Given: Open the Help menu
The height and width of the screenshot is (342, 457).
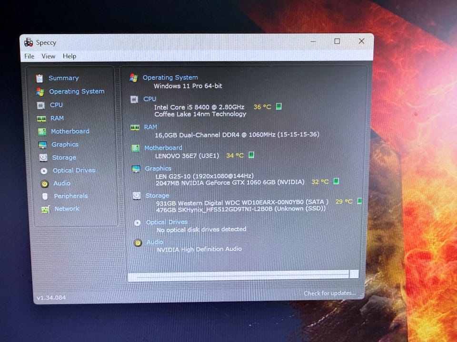Looking at the screenshot, I should click(x=70, y=56).
